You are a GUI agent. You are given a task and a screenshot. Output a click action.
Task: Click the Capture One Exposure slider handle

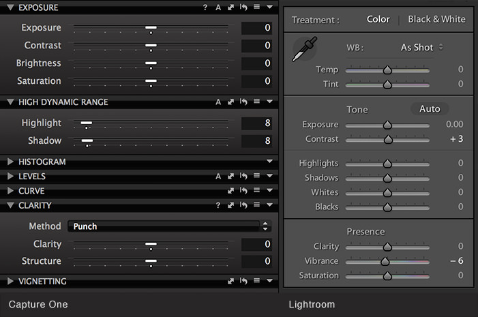[x=151, y=28]
